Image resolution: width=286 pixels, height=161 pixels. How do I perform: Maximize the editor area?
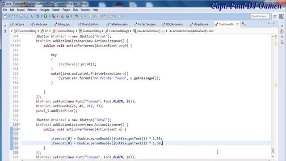(274, 24)
